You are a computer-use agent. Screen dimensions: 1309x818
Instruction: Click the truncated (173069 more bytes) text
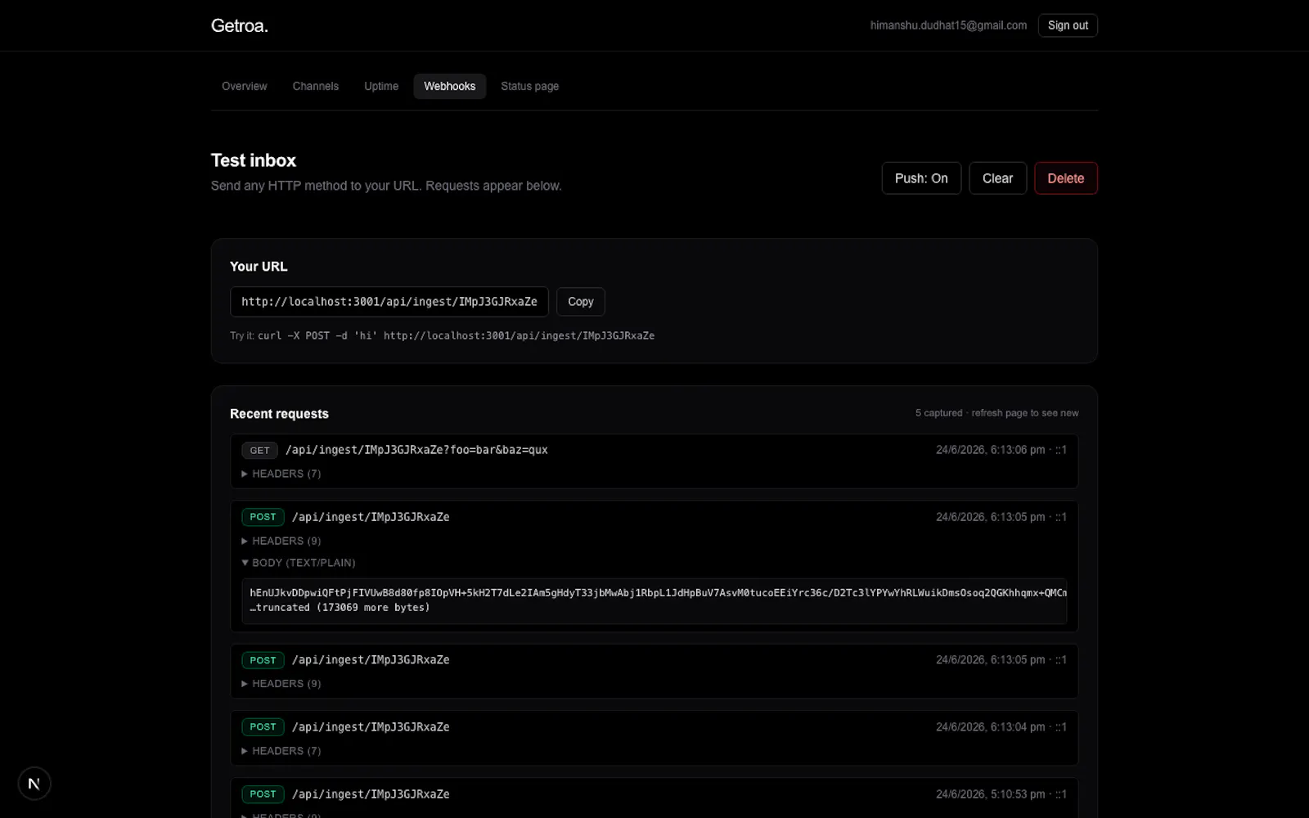pos(340,608)
